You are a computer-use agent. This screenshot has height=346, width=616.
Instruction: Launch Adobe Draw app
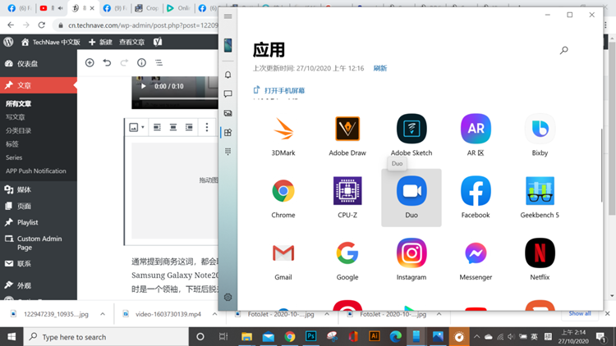coord(347,136)
